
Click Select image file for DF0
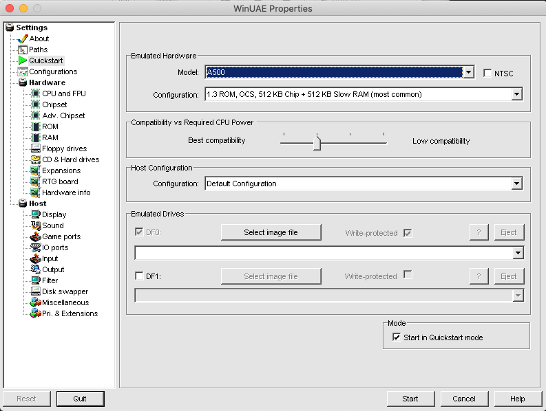(x=271, y=232)
